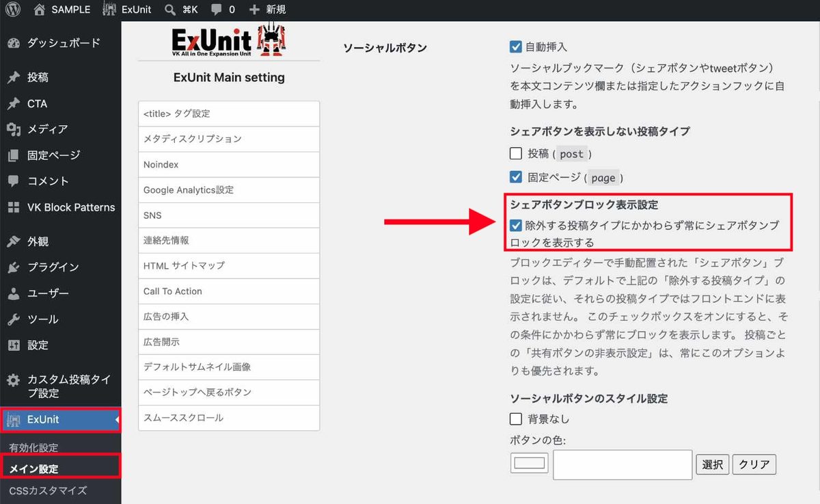
Task: Click the home icon beside SAMPLE
Action: [x=40, y=10]
